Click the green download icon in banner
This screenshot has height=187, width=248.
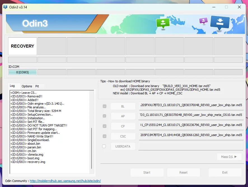click(163, 24)
